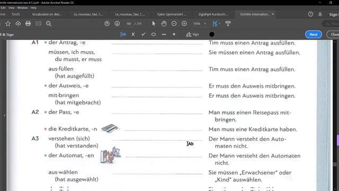Go to the previous page arrow
This screenshot has height=191, width=339.
coord(107,23)
